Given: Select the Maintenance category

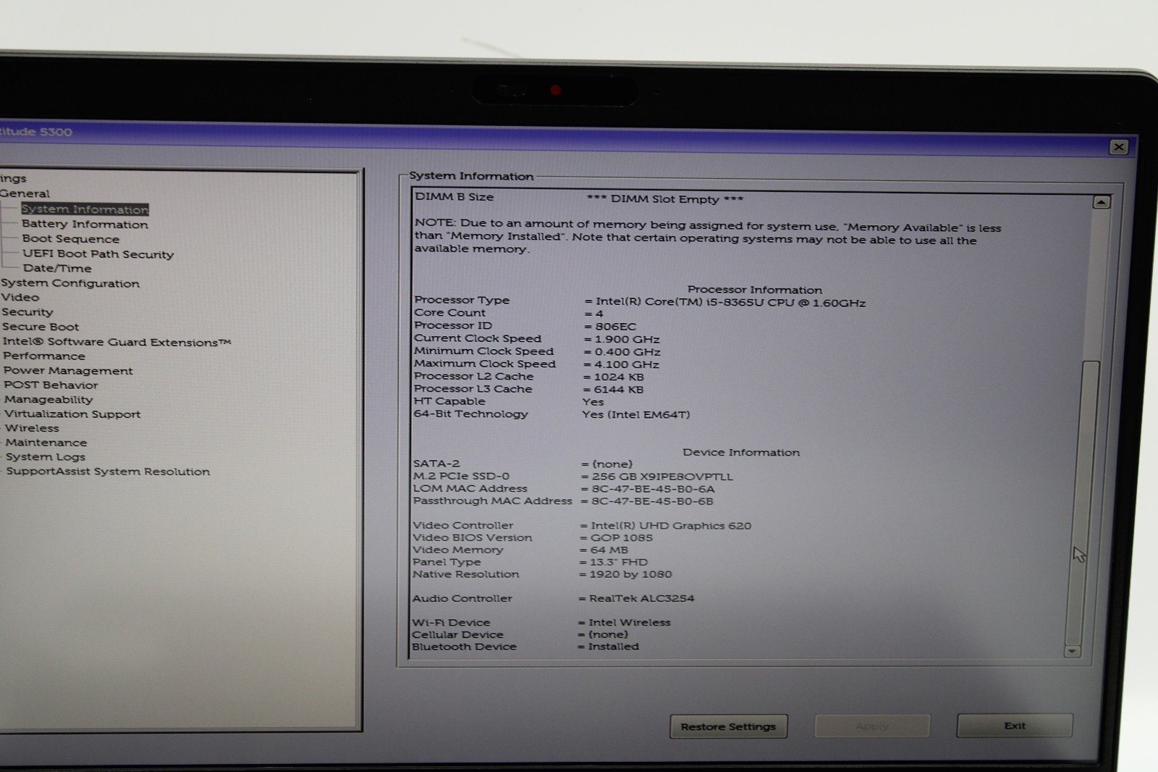Looking at the screenshot, I should click(x=46, y=442).
